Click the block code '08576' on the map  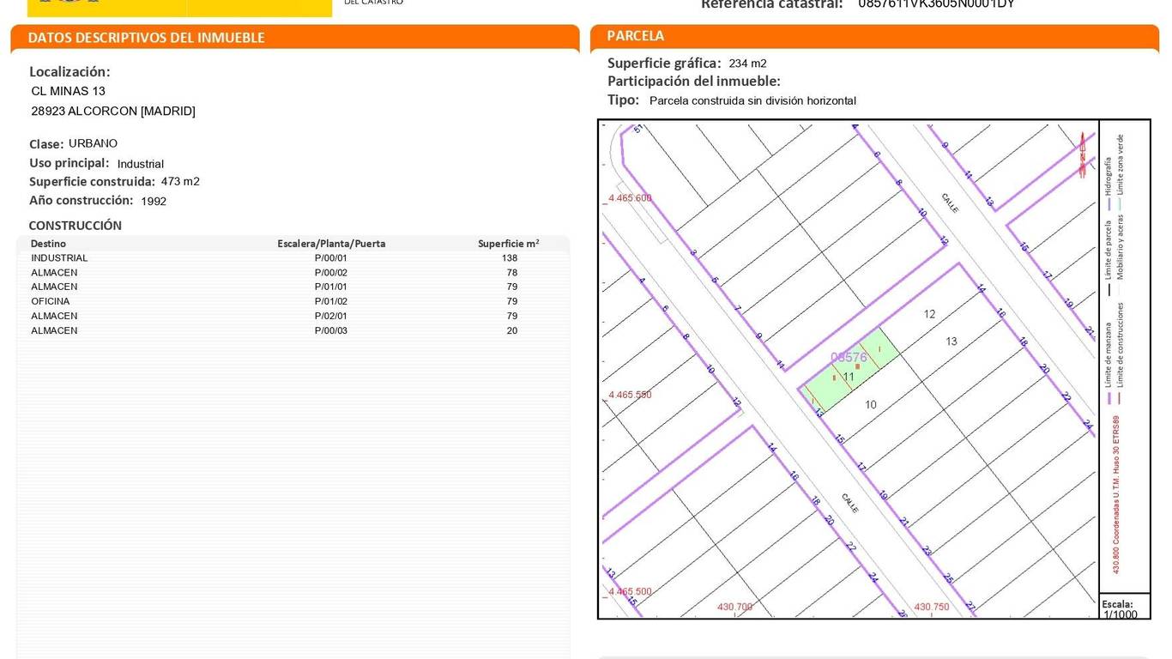pos(849,357)
